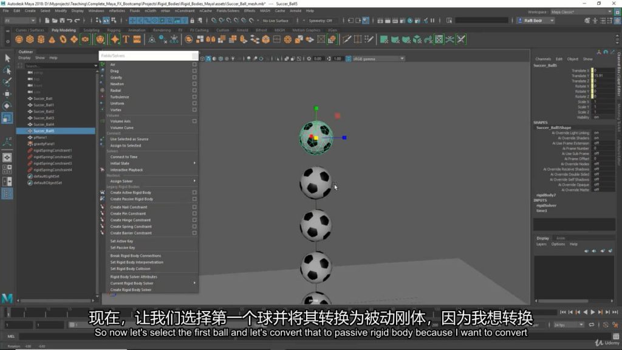This screenshot has width=622, height=350.
Task: Toggle the Channel Box panel icon
Action: point(617,21)
